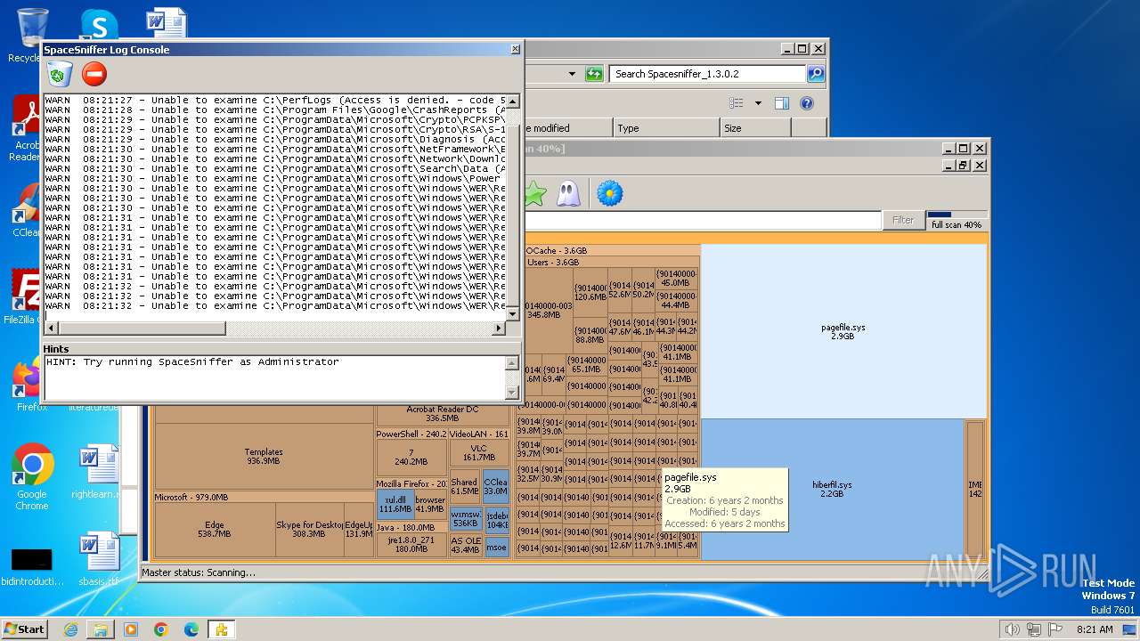Sort by Date modified column header

point(566,128)
